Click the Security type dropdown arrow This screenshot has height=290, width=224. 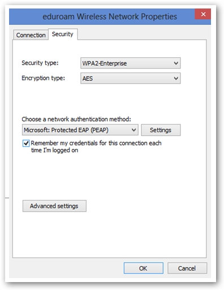point(176,63)
